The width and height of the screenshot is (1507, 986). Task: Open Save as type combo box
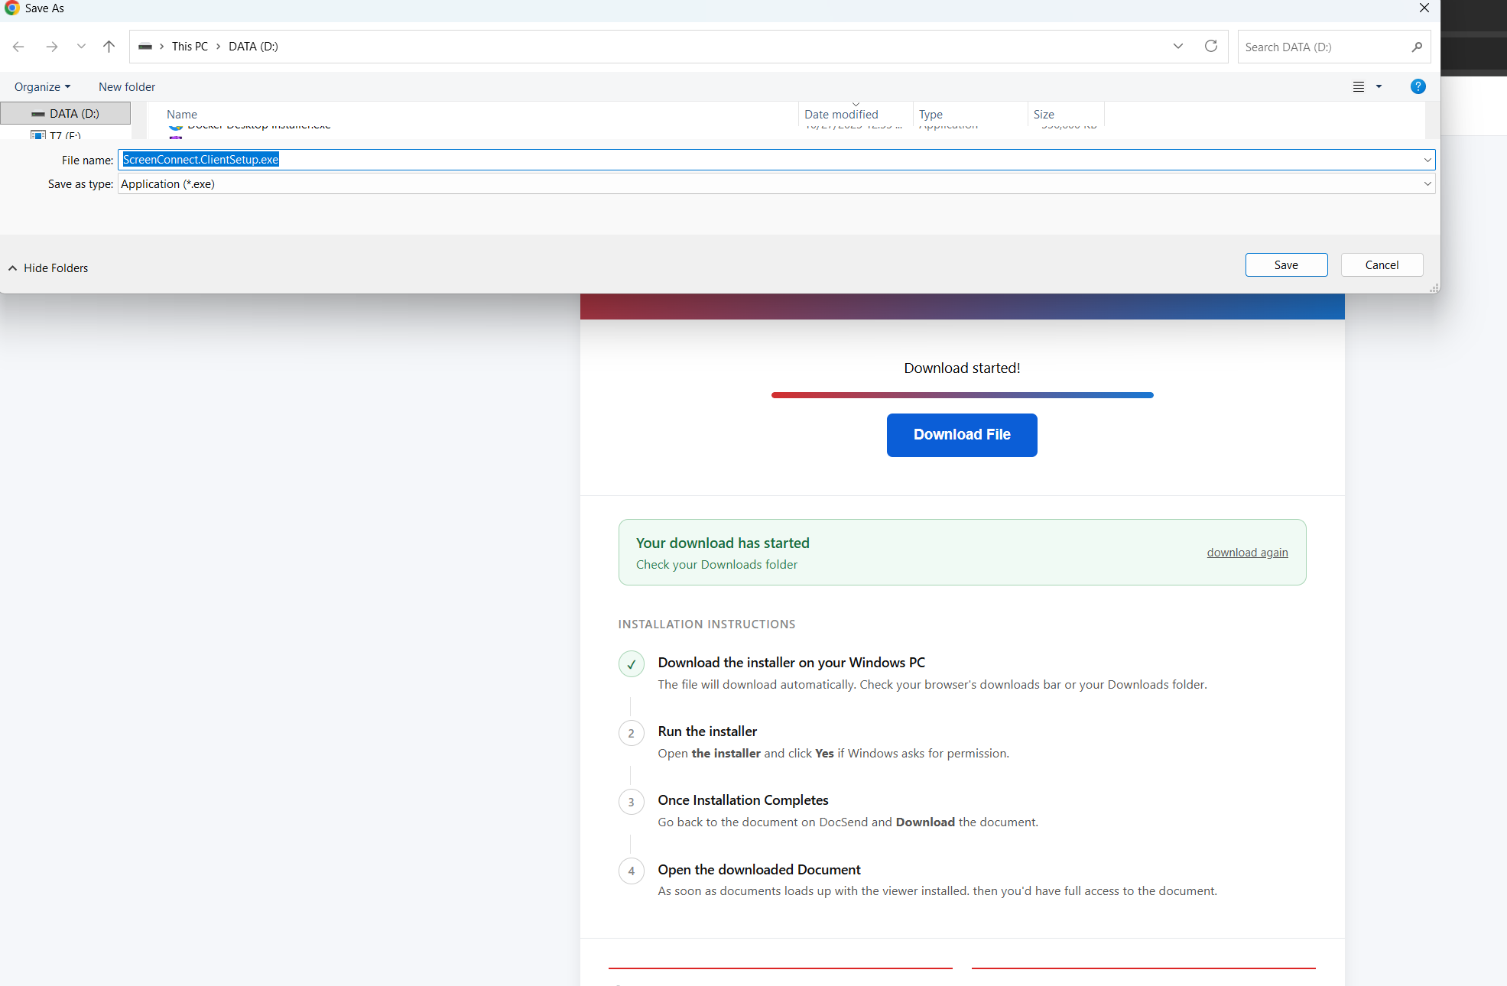[776, 183]
